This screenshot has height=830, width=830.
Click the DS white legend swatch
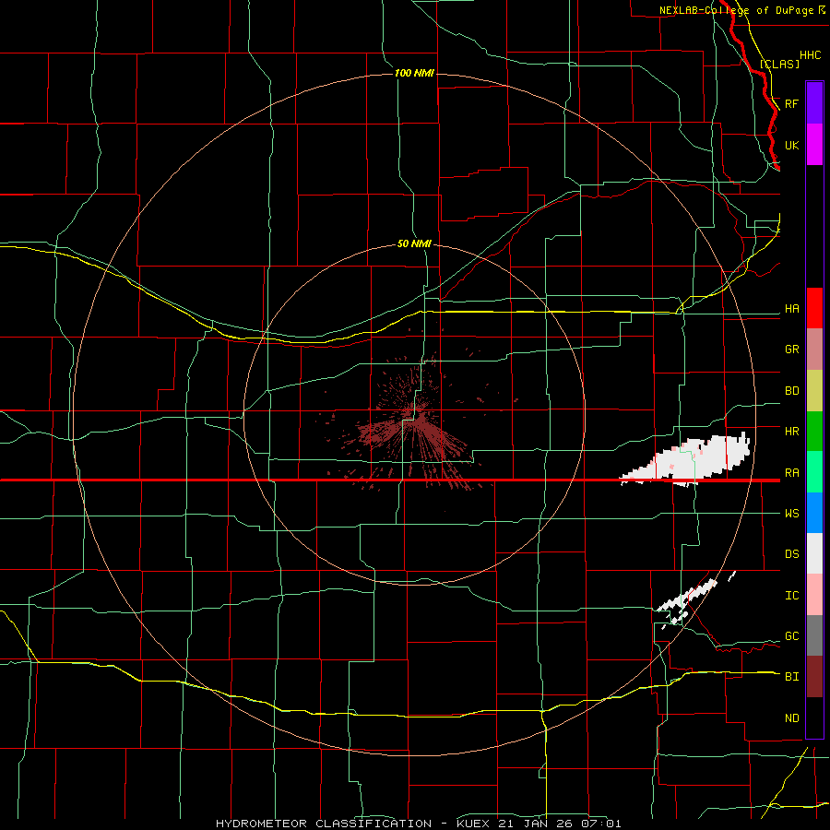pyautogui.click(x=814, y=553)
